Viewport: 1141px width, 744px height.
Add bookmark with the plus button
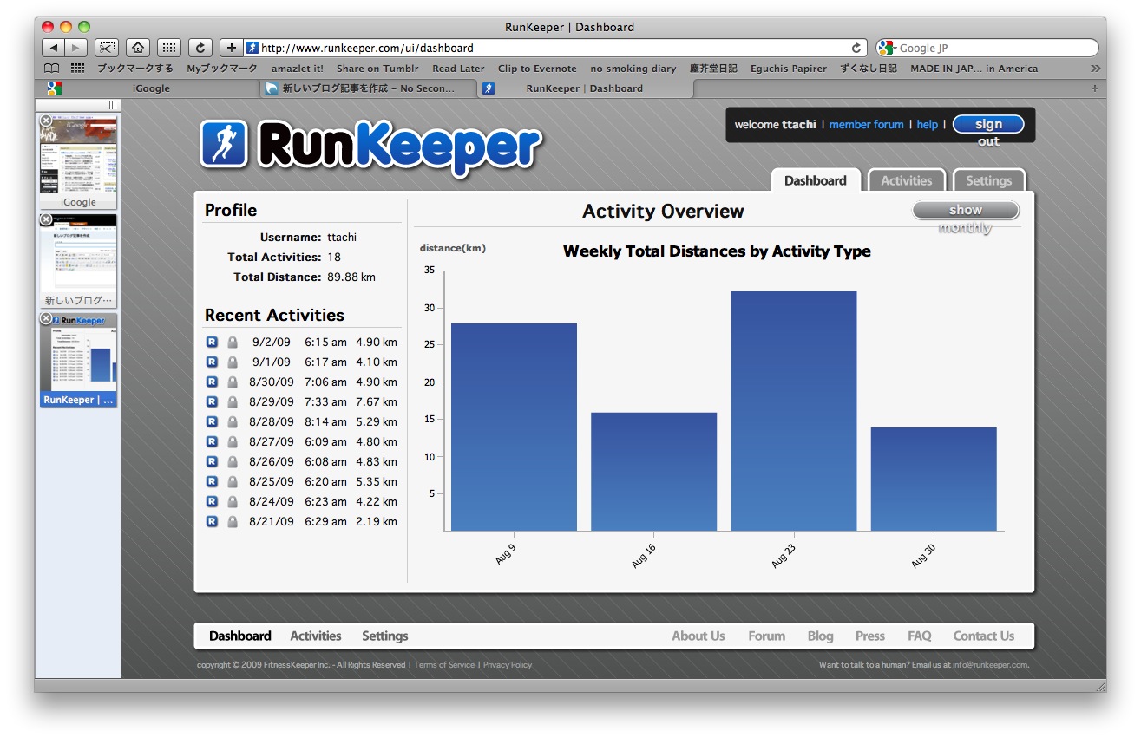click(232, 48)
